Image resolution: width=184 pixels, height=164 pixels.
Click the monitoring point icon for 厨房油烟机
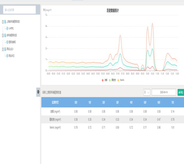(7, 42)
